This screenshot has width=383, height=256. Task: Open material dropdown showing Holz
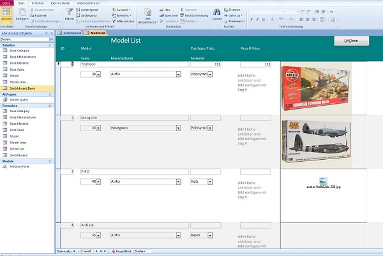click(210, 181)
